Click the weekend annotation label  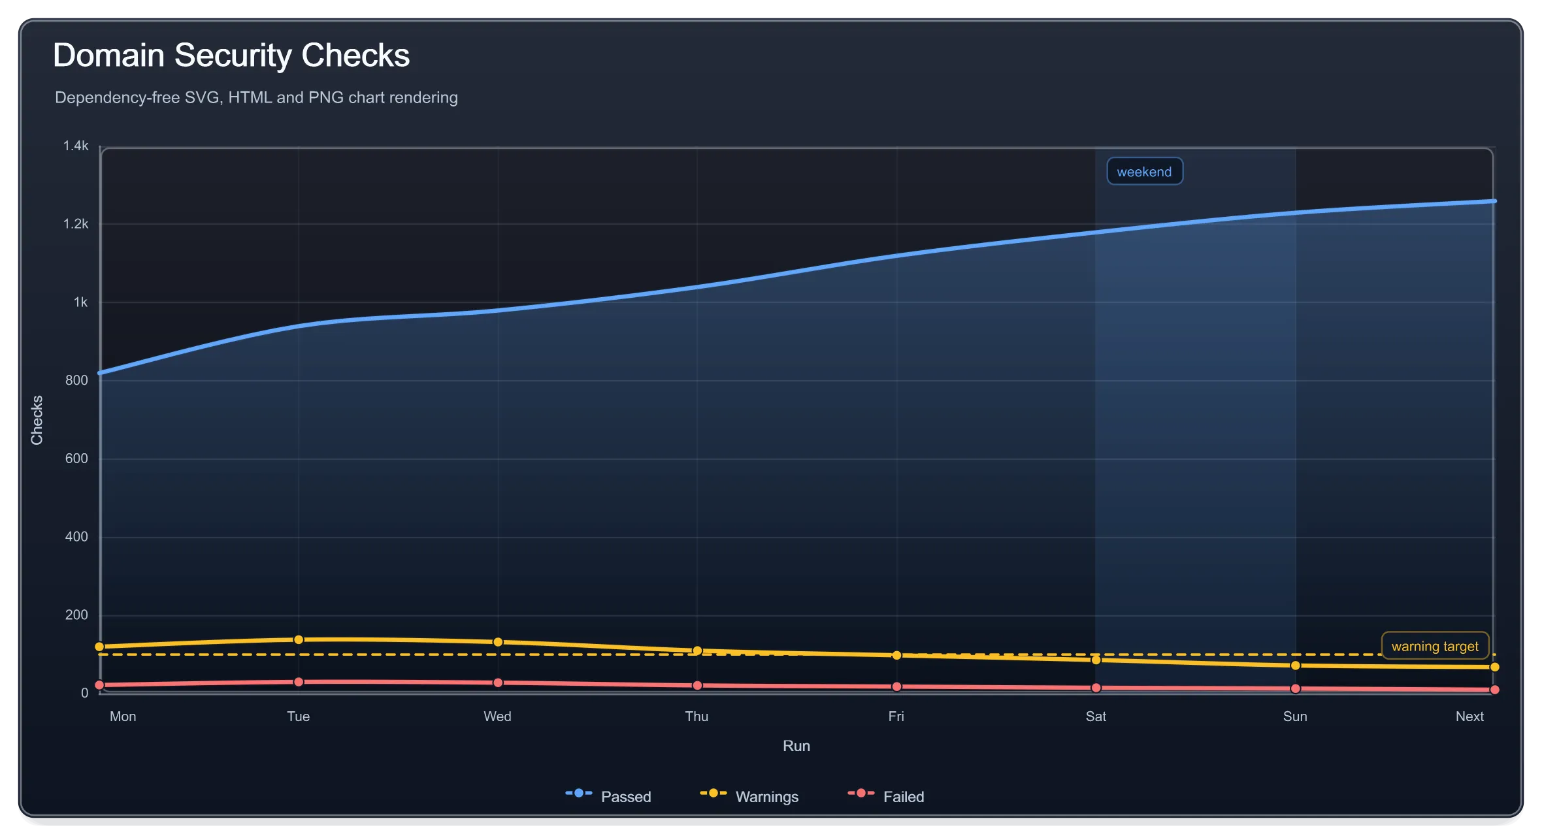coord(1144,171)
